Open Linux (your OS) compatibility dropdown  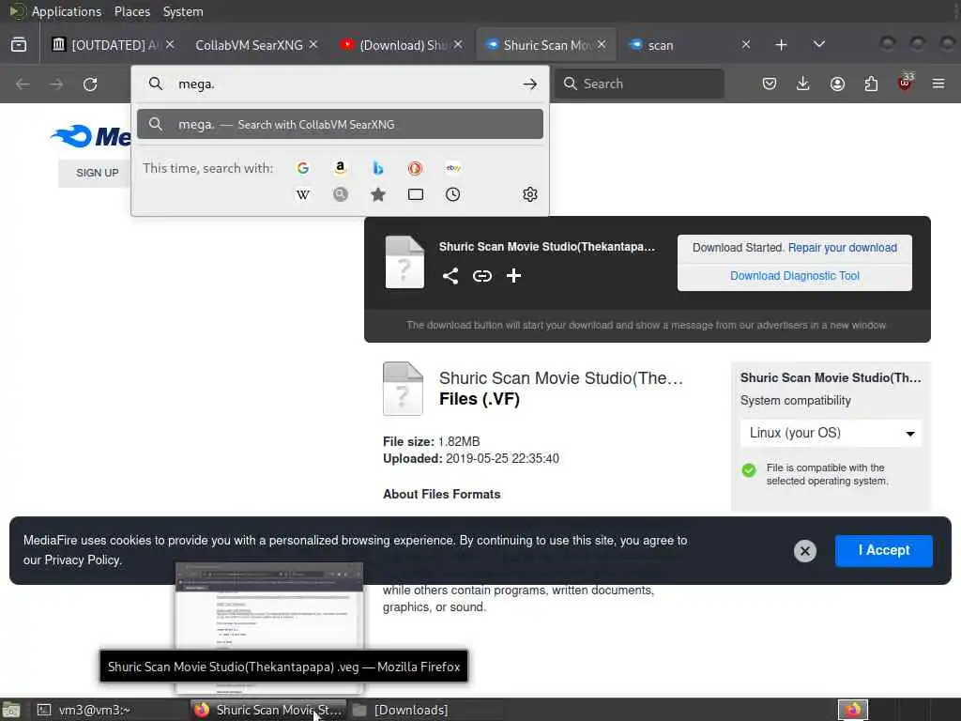click(831, 434)
